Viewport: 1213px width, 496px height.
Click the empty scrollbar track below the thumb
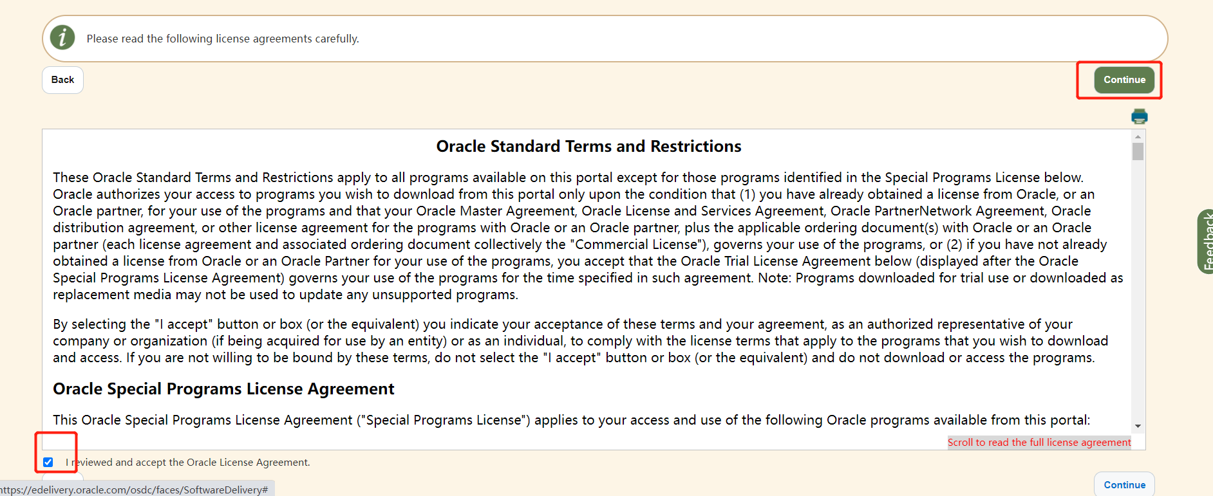(1138, 289)
